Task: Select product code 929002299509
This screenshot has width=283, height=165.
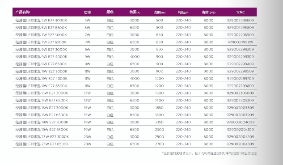Action: [x=241, y=71]
